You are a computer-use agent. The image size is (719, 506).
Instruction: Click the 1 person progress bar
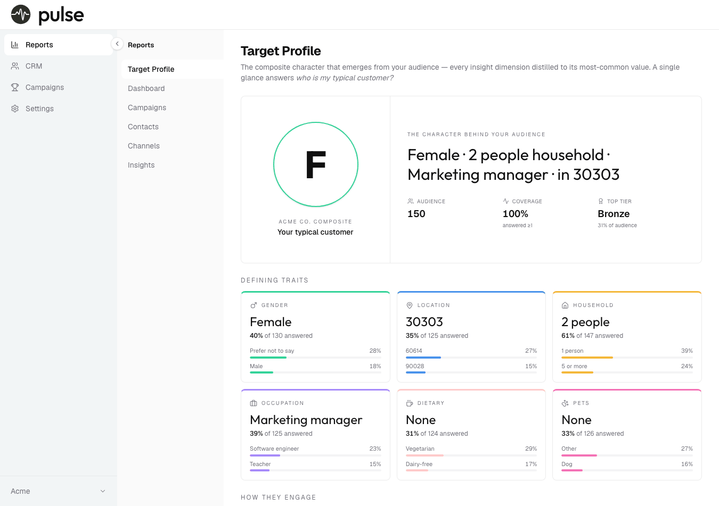click(627, 358)
